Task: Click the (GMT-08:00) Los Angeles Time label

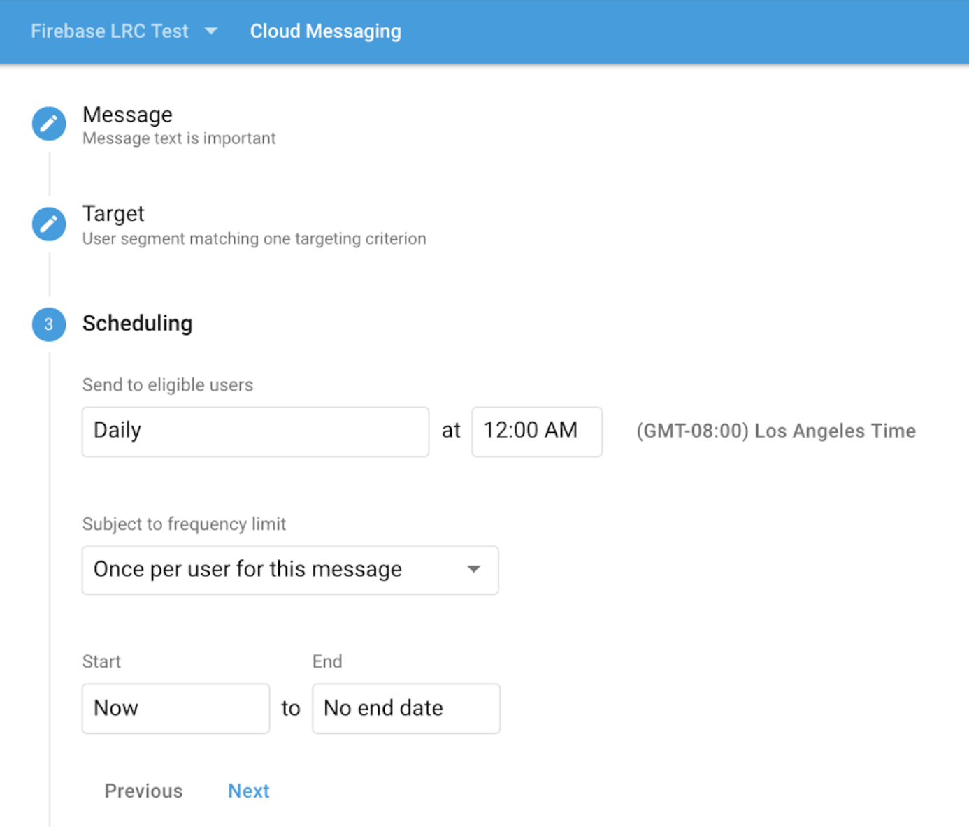Action: pyautogui.click(x=776, y=431)
